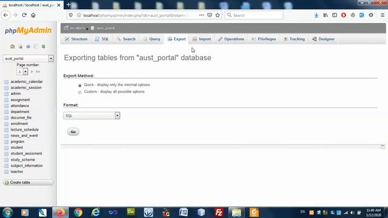Open the Firefox hamburger menu
Image resolution: width=388 pixels, height=218 pixels.
point(383,15)
